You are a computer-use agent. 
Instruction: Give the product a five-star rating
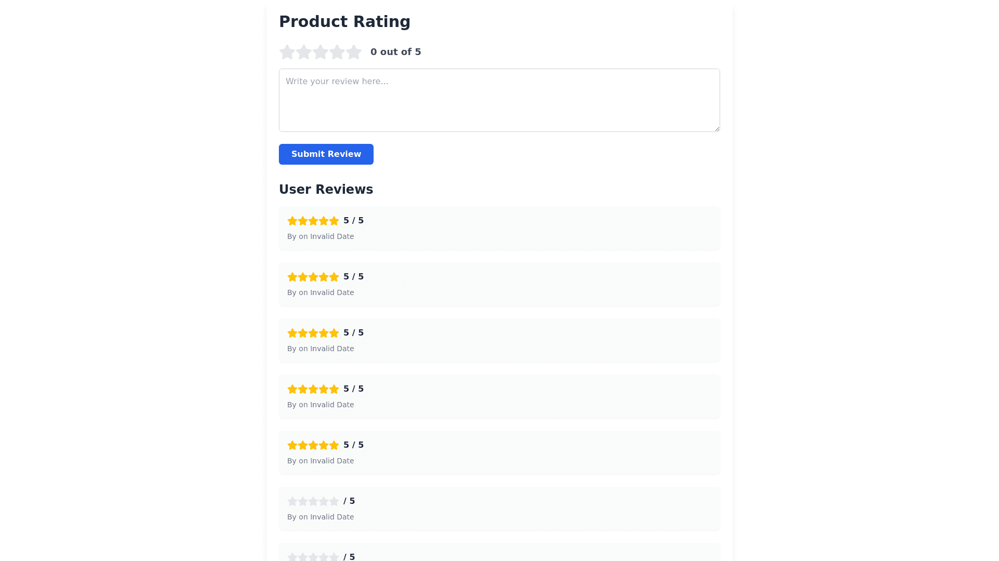(354, 52)
